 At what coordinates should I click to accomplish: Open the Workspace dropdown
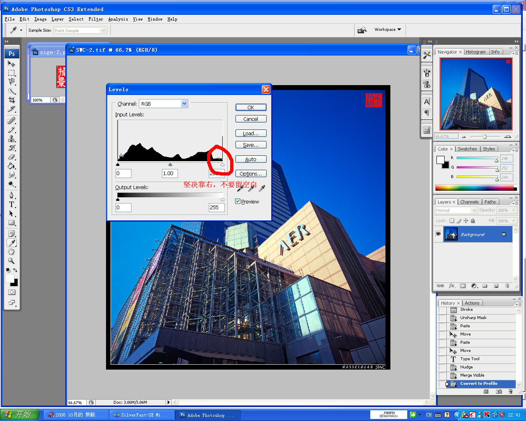388,30
